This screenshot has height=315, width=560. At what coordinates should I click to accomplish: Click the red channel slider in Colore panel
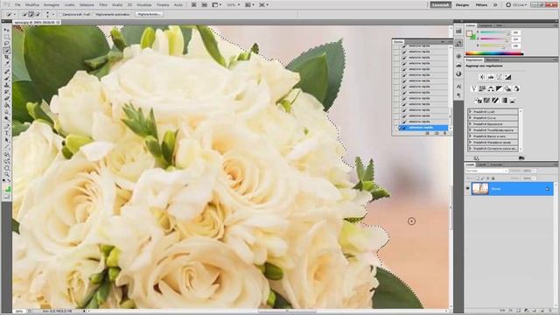tap(494, 32)
